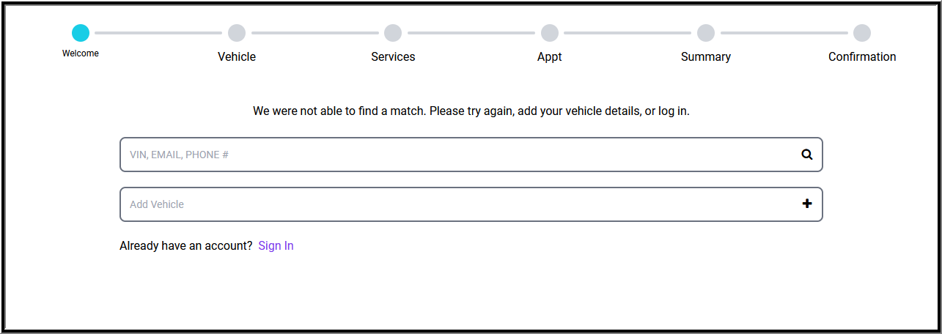Select the Appt step circle
Screen dimensions: 942x334
[x=550, y=33]
